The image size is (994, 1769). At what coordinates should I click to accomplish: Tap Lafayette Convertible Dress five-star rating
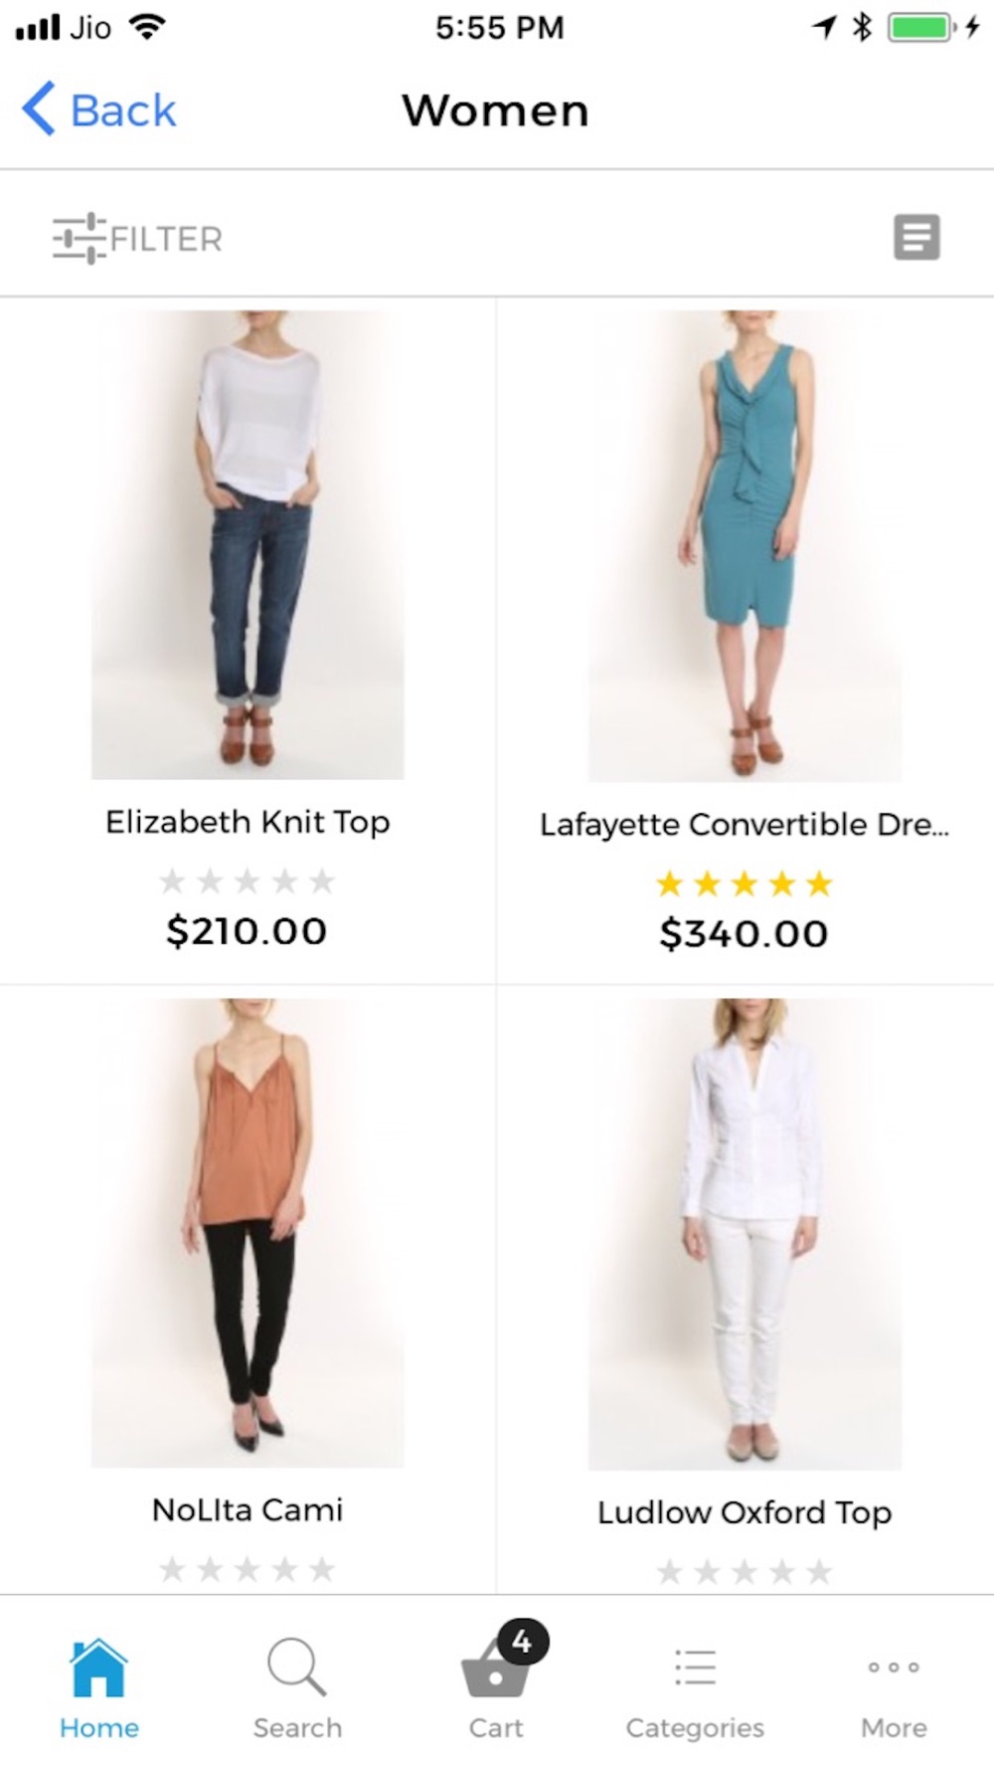click(x=744, y=884)
